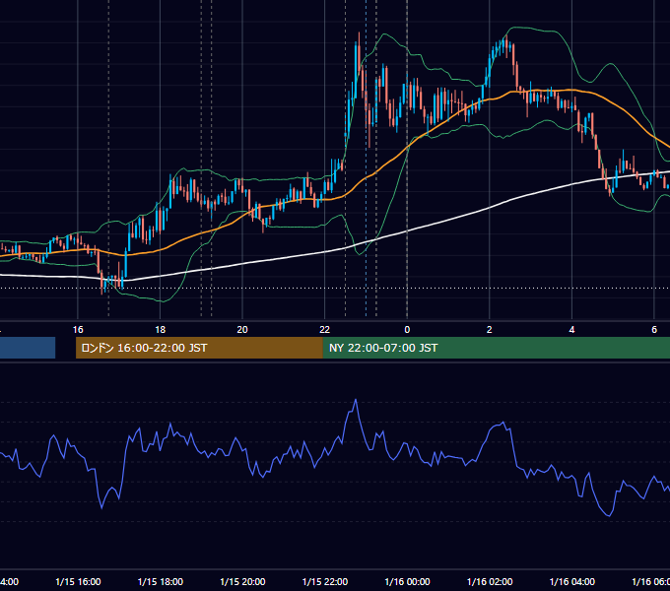670x591 pixels.
Task: Click the hour 0 axis label
Action: click(x=407, y=329)
